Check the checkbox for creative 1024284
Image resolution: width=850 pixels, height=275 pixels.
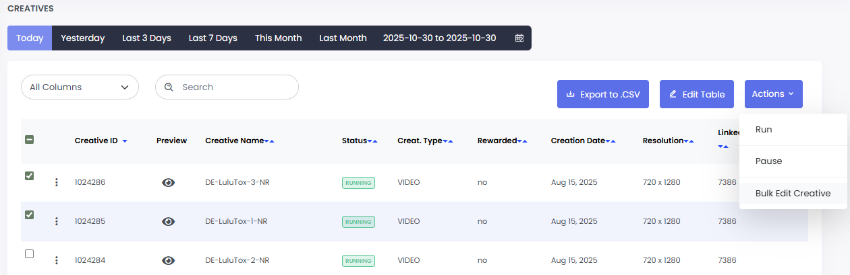coord(29,254)
